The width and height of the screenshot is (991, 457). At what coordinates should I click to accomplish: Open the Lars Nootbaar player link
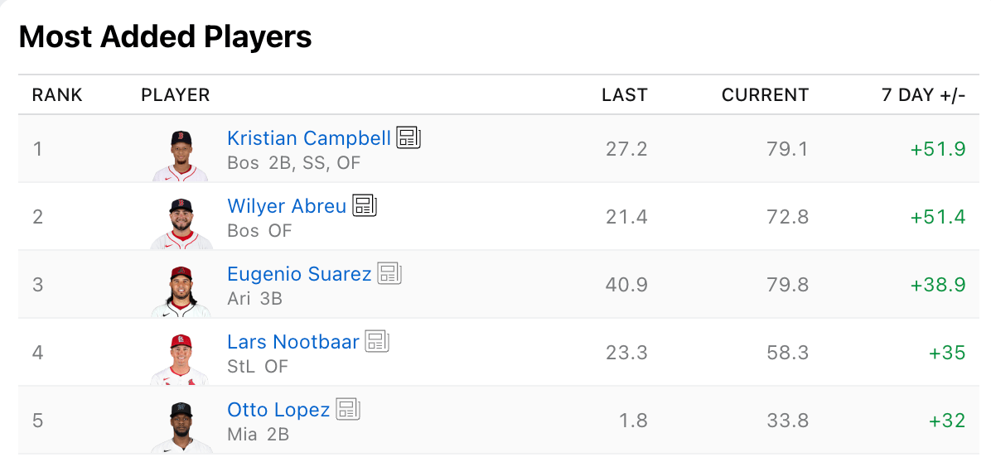[293, 342]
